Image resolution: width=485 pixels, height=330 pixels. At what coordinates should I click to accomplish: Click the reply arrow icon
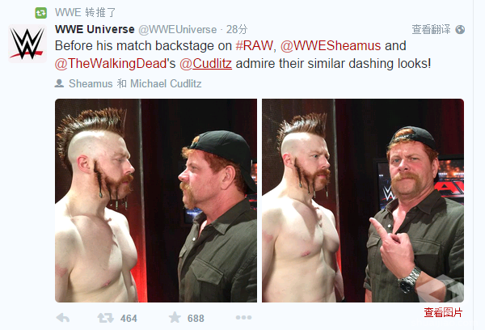63,318
